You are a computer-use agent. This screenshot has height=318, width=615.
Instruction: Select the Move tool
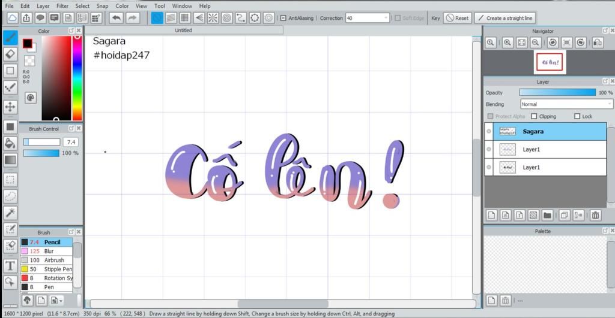tap(11, 107)
